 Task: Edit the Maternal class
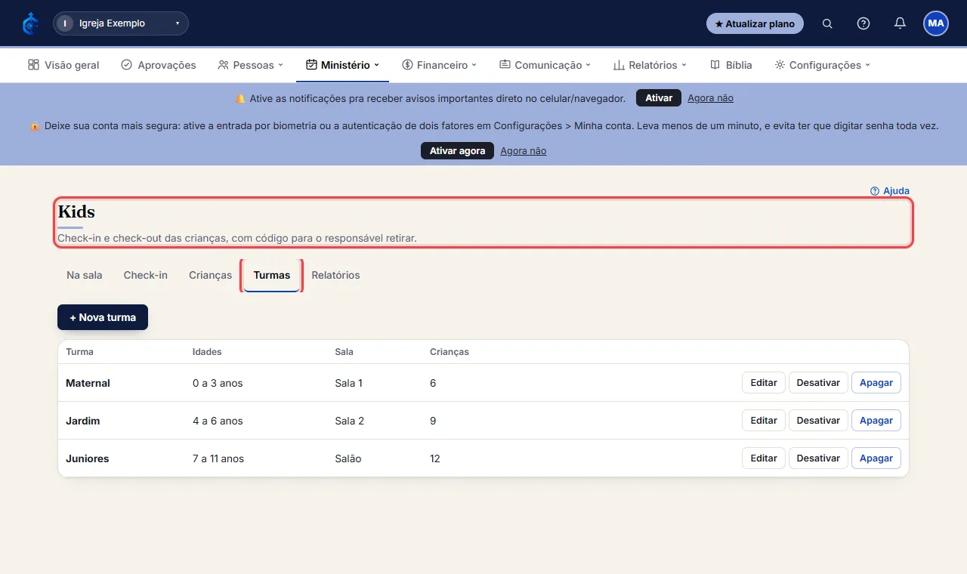764,383
